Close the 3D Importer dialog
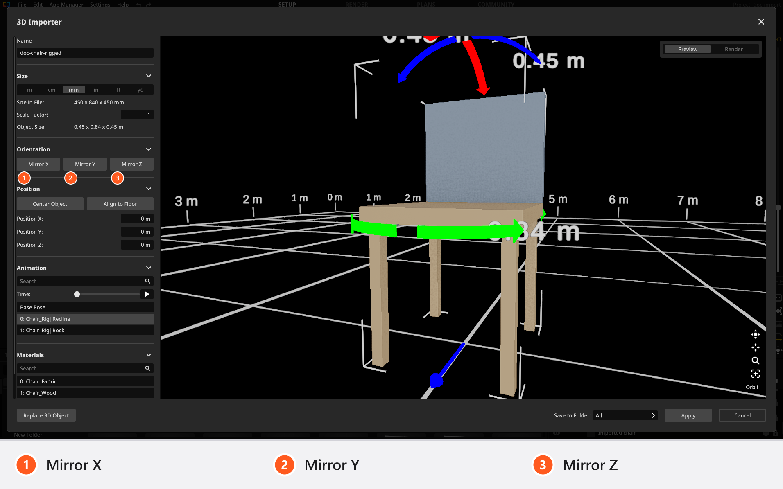 (761, 22)
